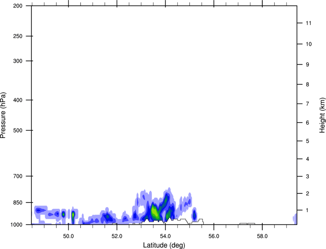Click the 500 pressure tick label
This screenshot has height=249, width=326.
(x=18, y=130)
